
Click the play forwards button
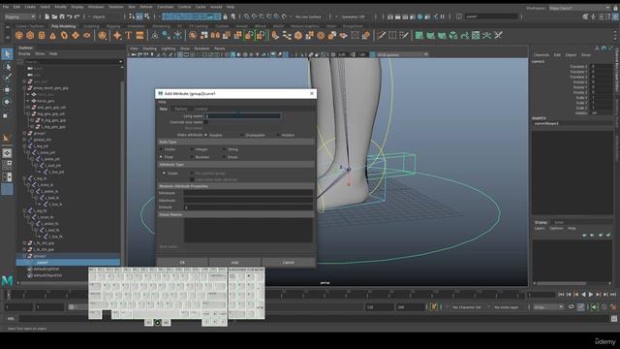pyautogui.click(x=591, y=295)
